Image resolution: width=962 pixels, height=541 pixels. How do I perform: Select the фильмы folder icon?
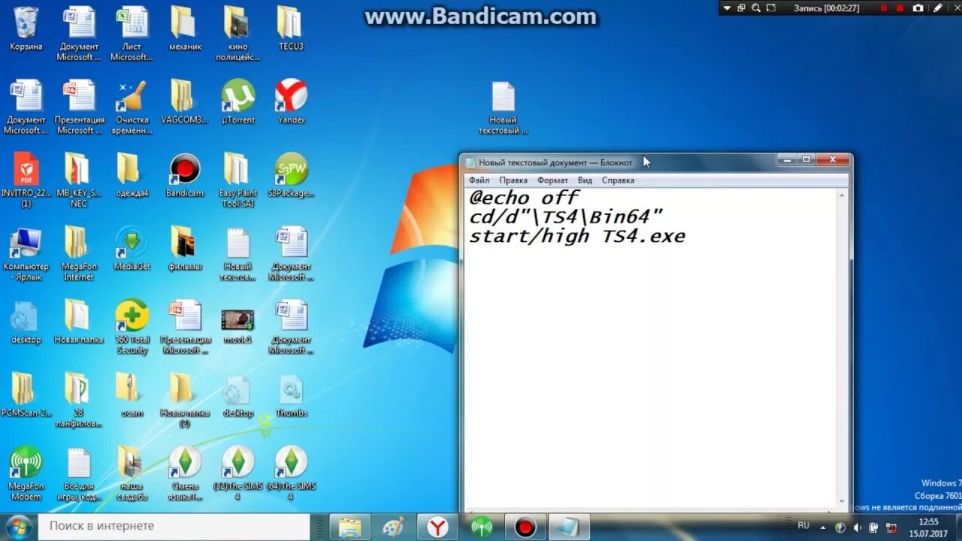click(185, 249)
